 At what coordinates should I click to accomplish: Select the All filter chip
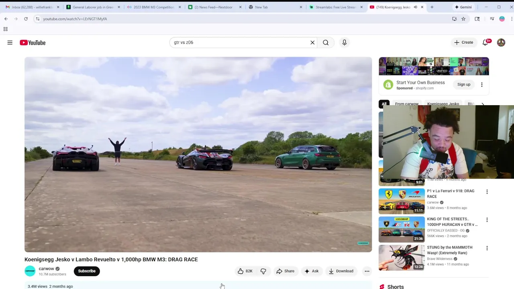pos(384,104)
